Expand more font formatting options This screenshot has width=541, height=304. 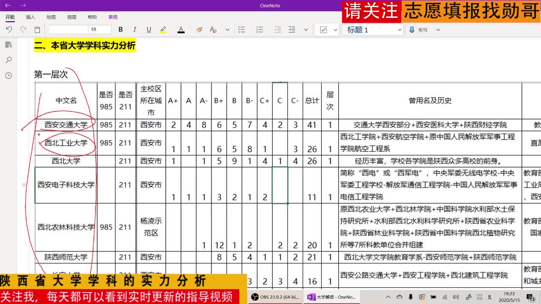click(227, 30)
